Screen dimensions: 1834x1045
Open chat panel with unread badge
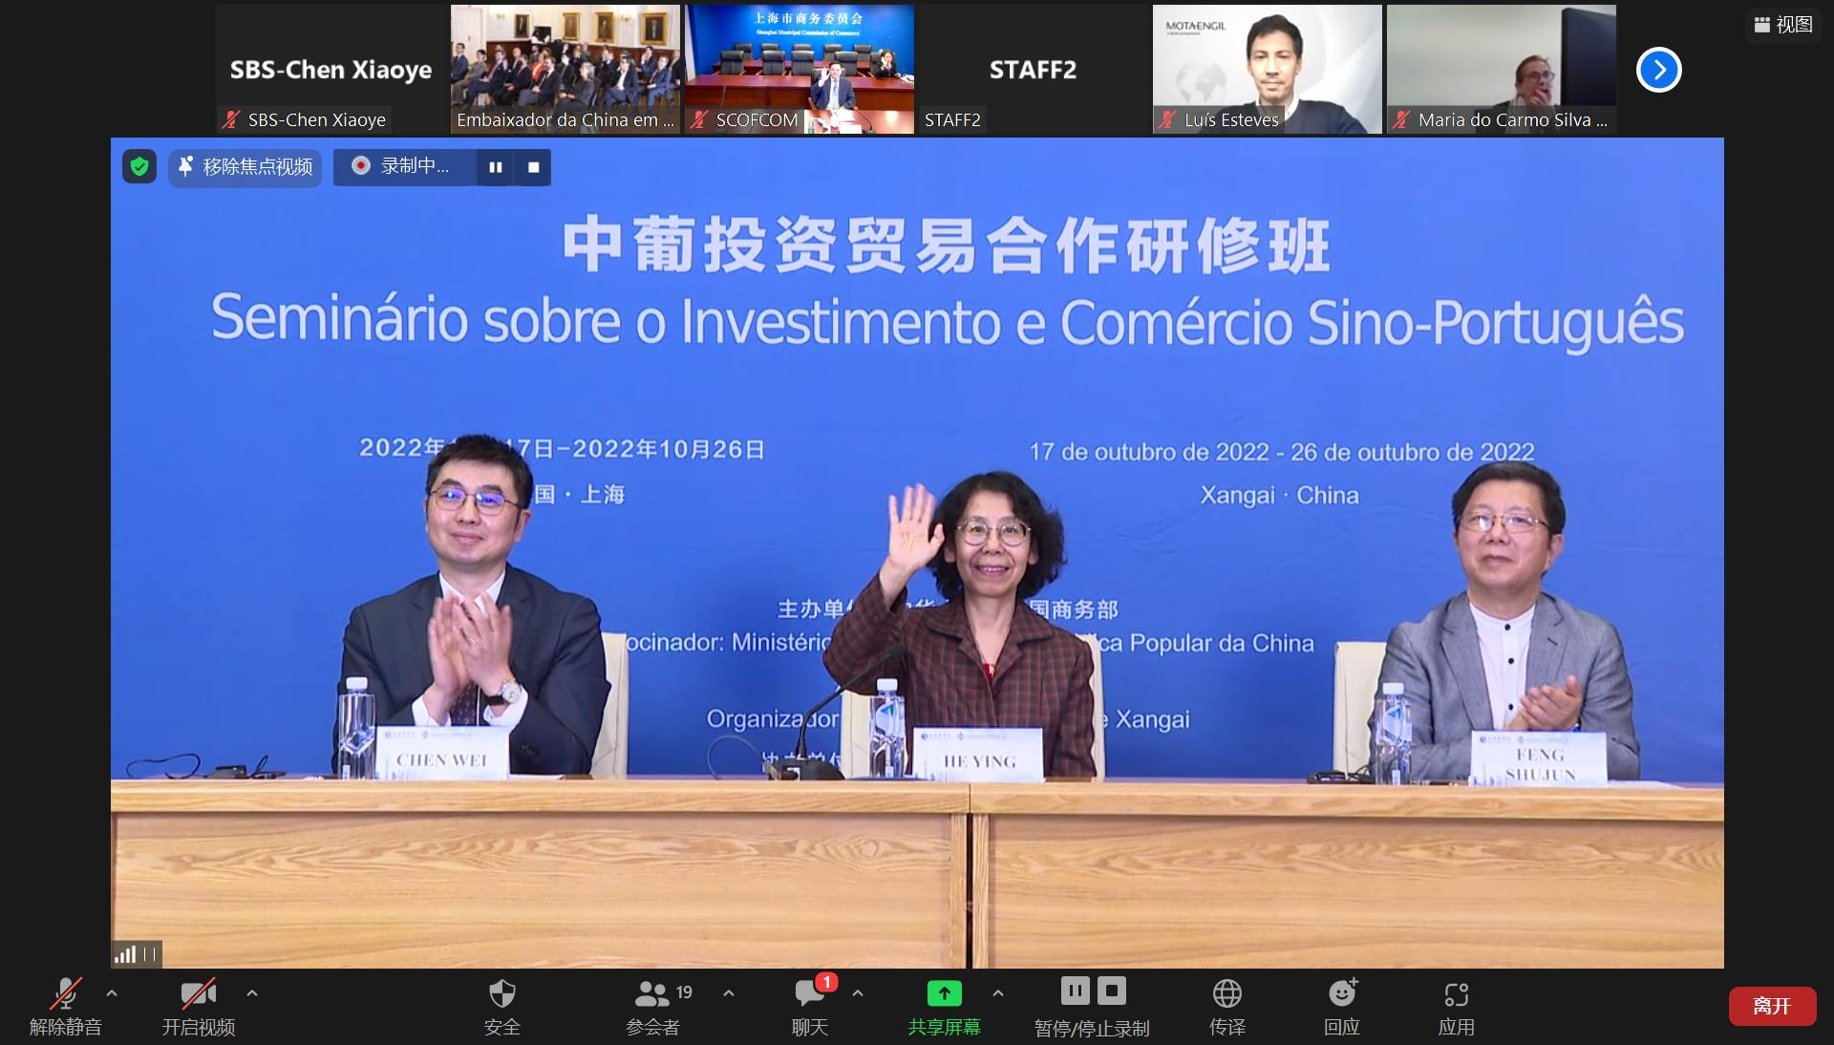(810, 1006)
